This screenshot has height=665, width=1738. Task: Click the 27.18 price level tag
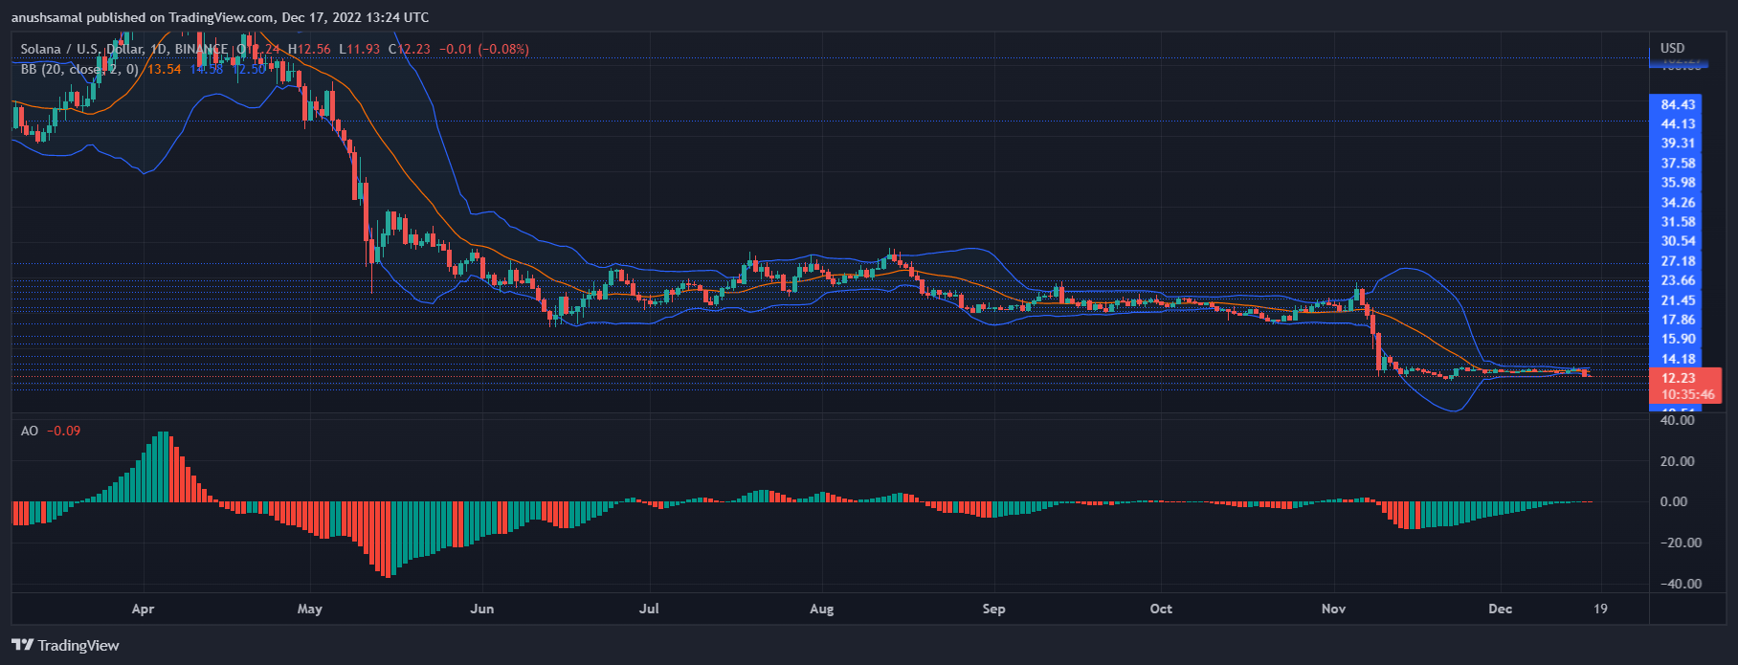[1678, 261]
